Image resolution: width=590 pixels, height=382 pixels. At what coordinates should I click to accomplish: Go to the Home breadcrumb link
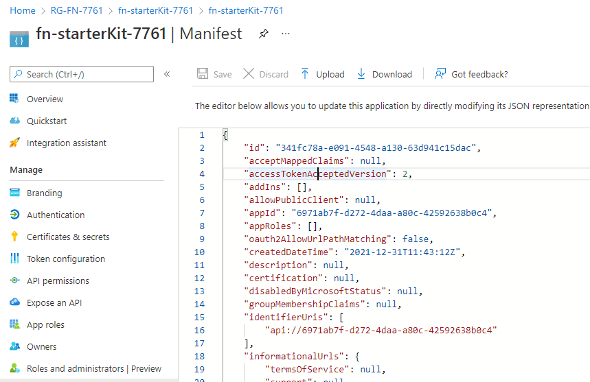[x=23, y=10]
